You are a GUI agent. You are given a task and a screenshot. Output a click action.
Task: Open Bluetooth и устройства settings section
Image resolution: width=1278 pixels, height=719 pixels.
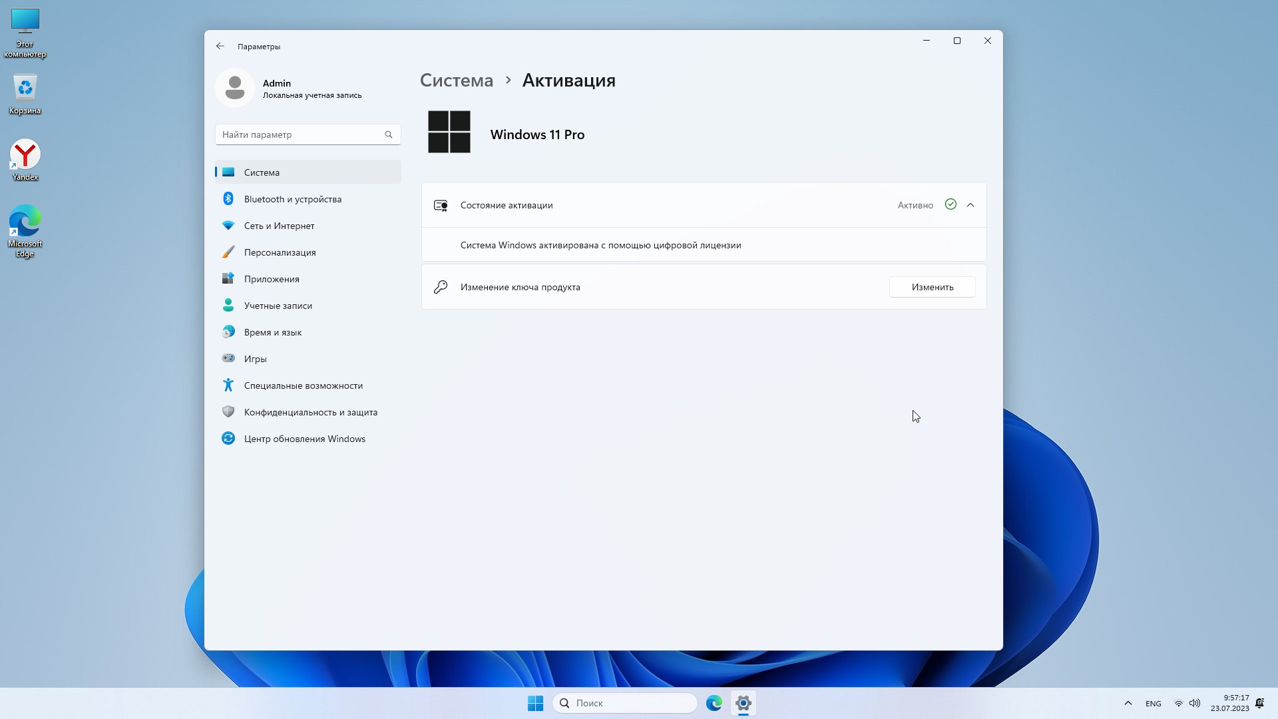tap(293, 199)
